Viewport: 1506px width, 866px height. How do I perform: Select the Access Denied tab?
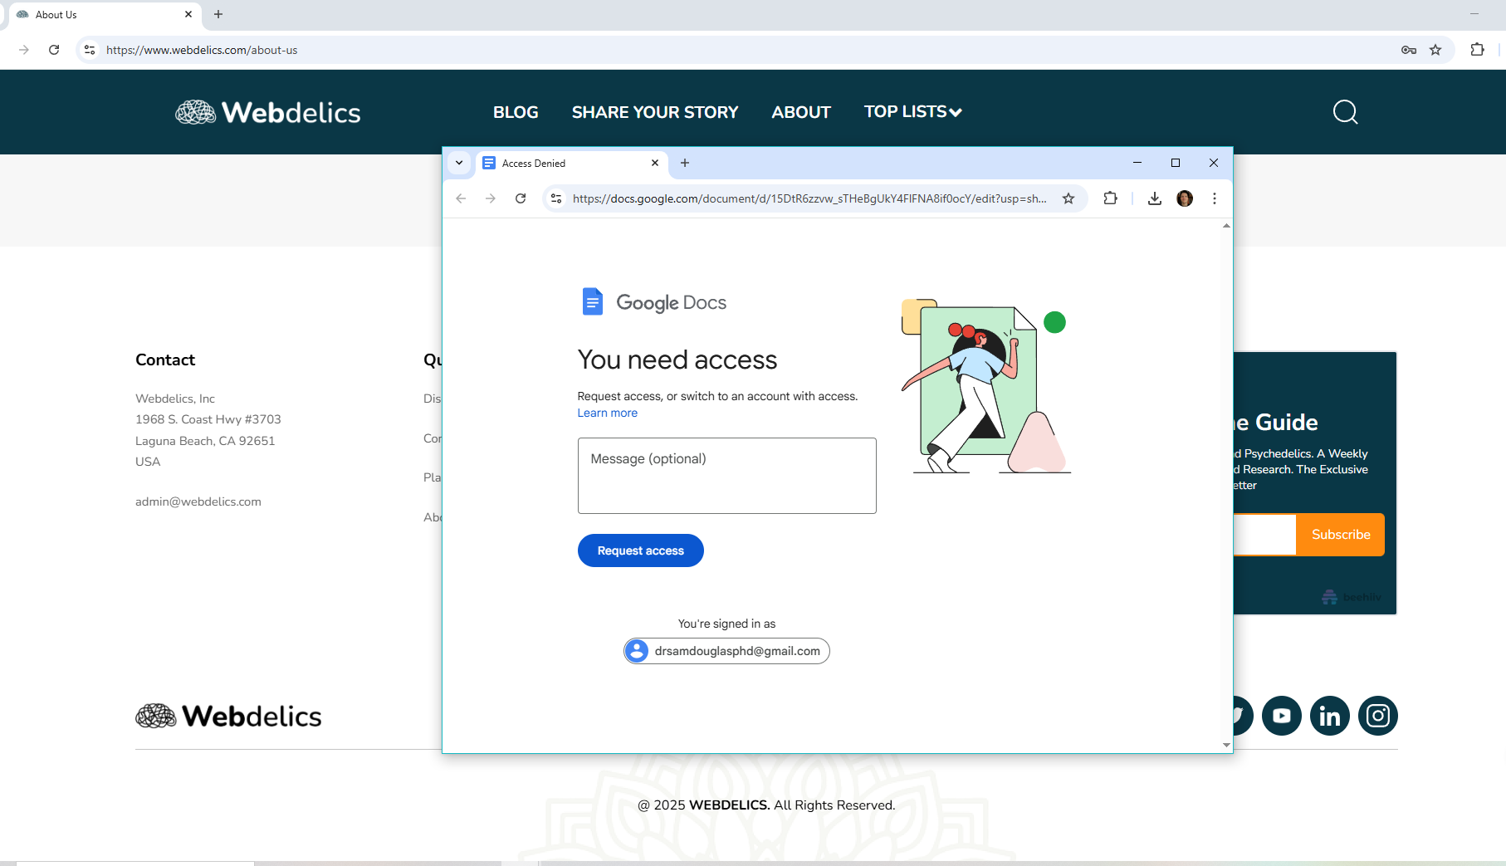click(571, 163)
